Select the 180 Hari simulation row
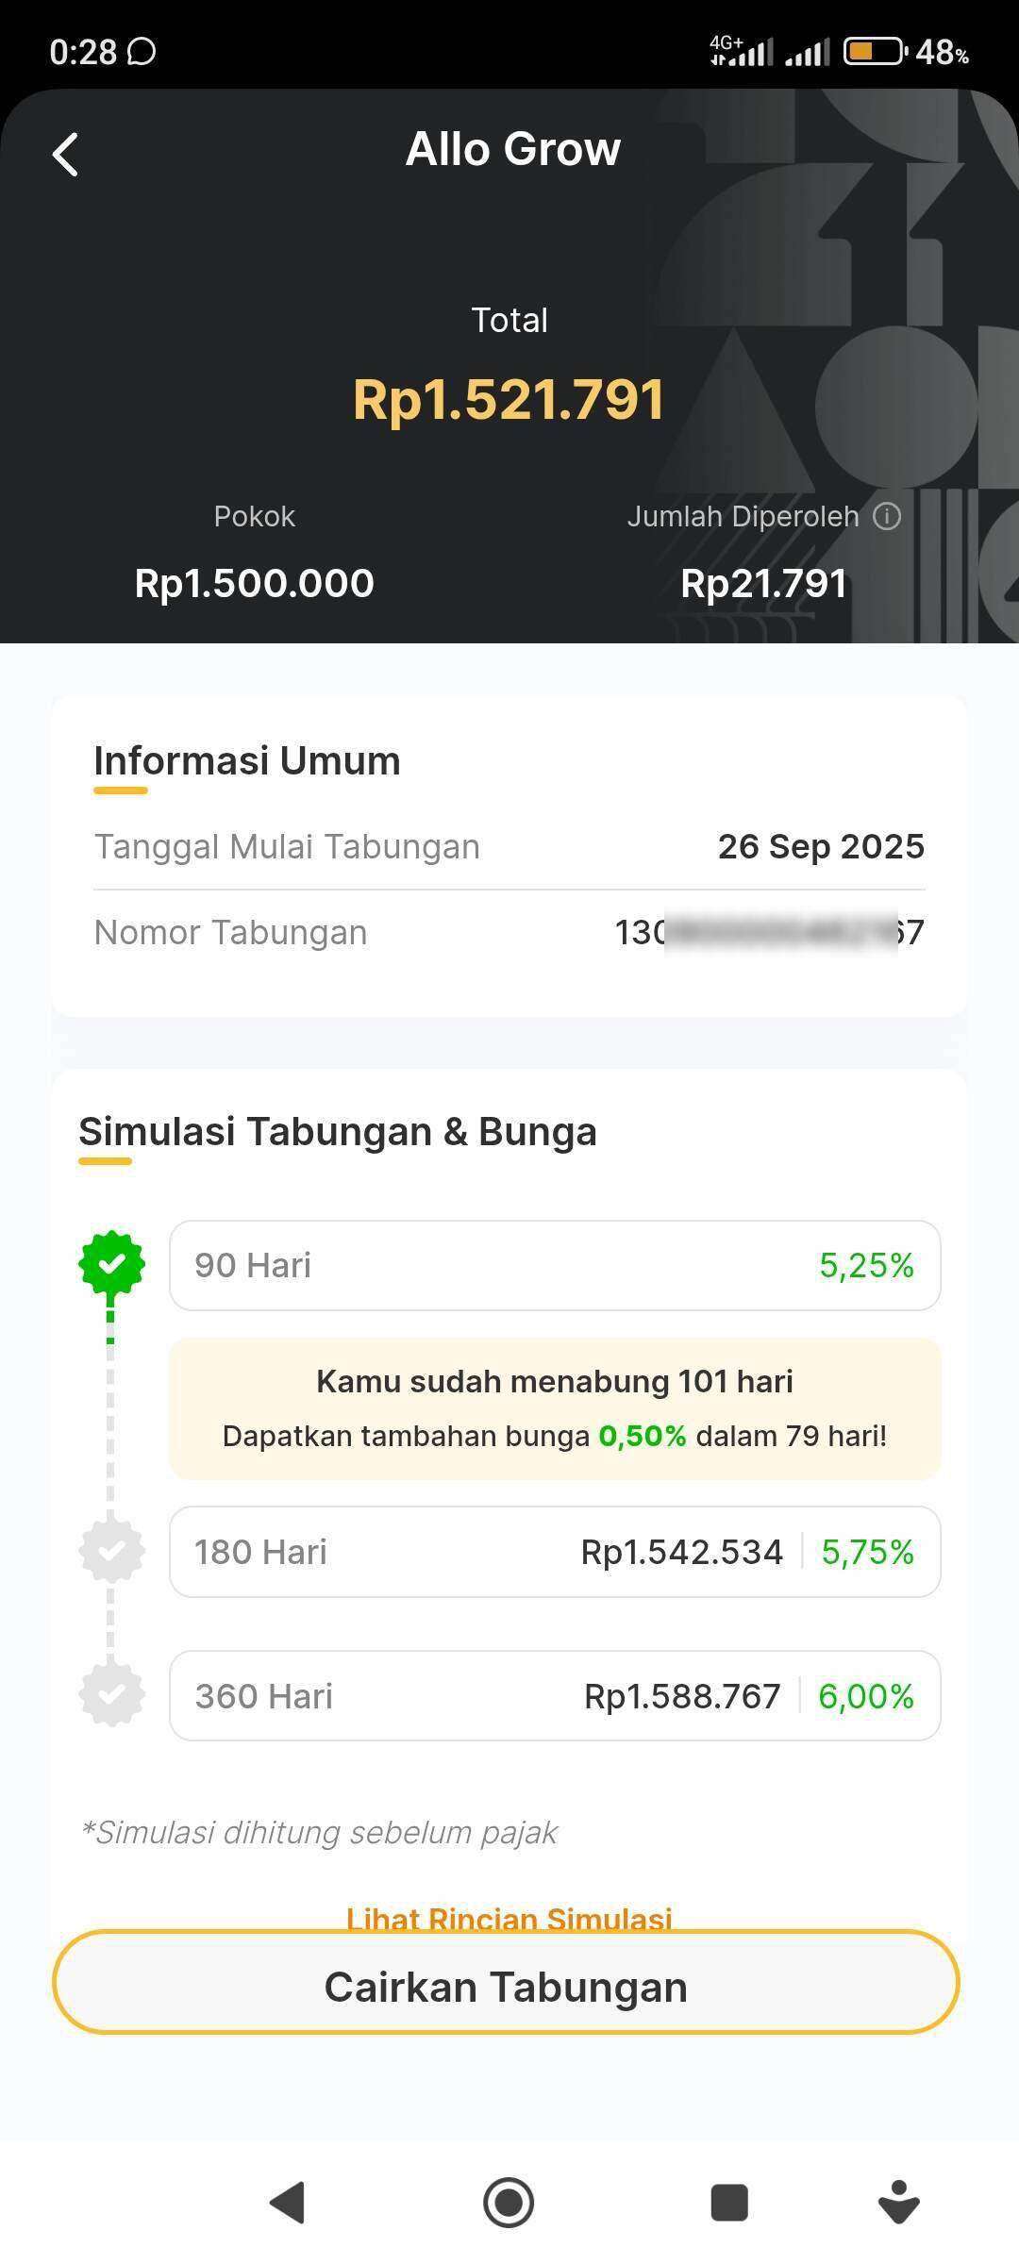The width and height of the screenshot is (1019, 2264). coord(555,1552)
